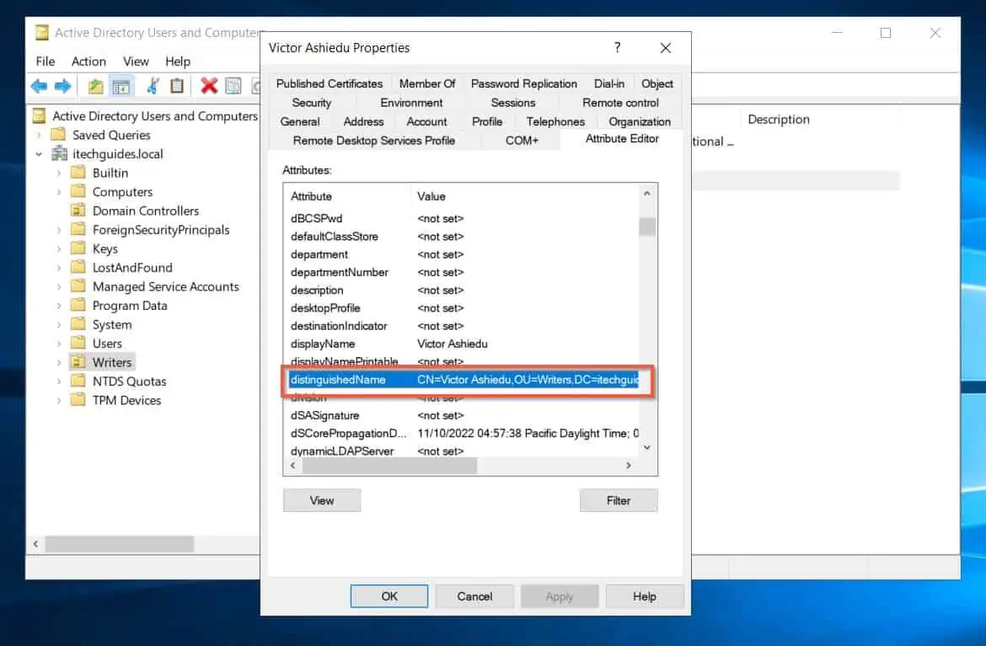Click the Filter button
This screenshot has width=986, height=646.
[x=619, y=500]
